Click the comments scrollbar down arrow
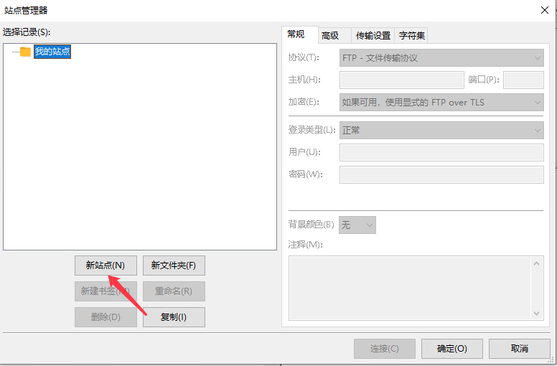557x366 pixels. (x=536, y=314)
